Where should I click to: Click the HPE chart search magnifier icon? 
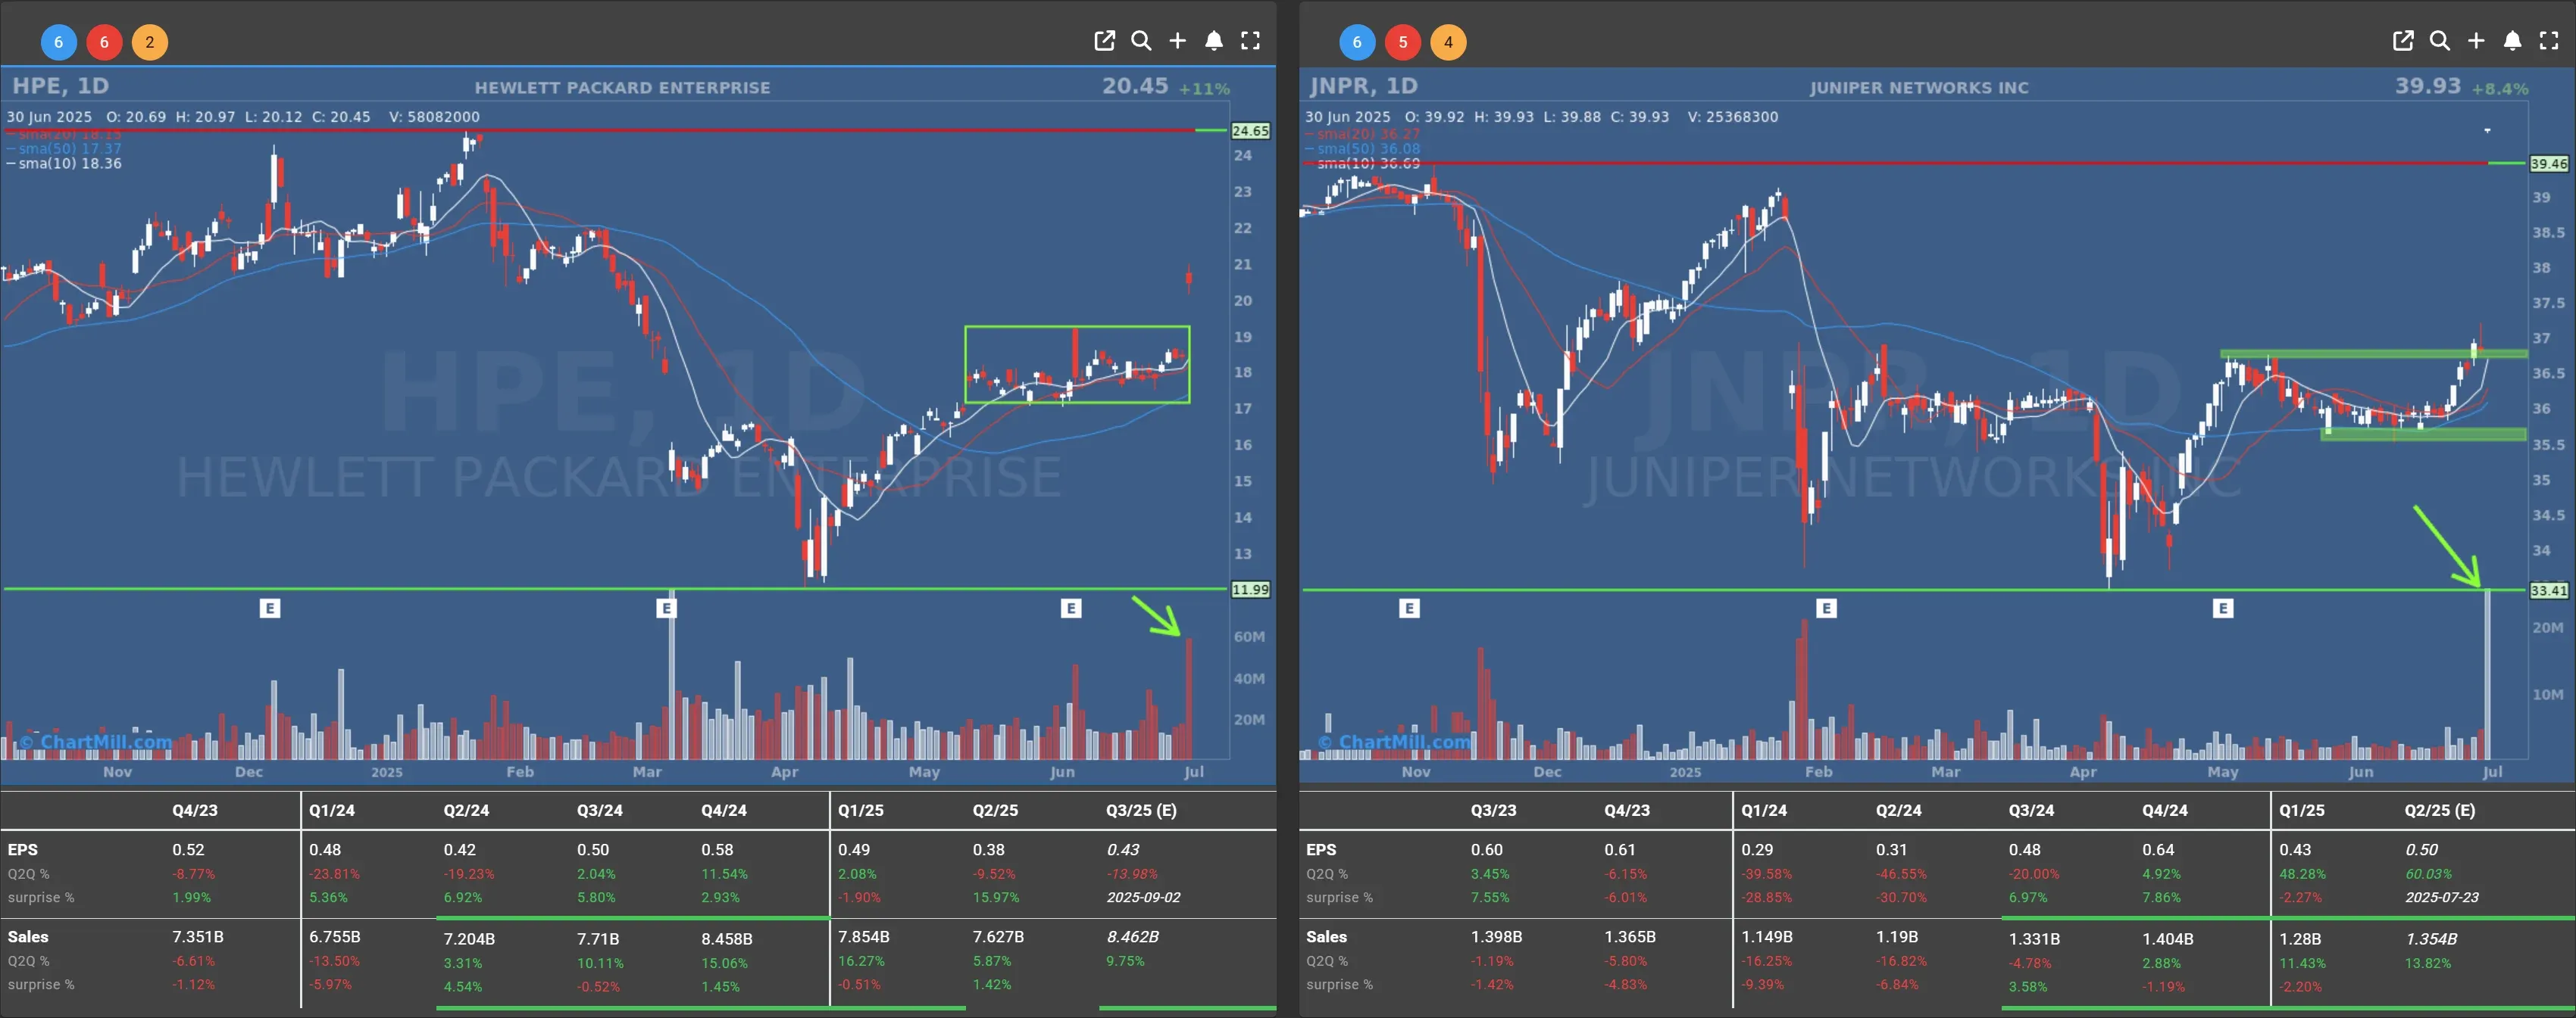pos(1141,41)
